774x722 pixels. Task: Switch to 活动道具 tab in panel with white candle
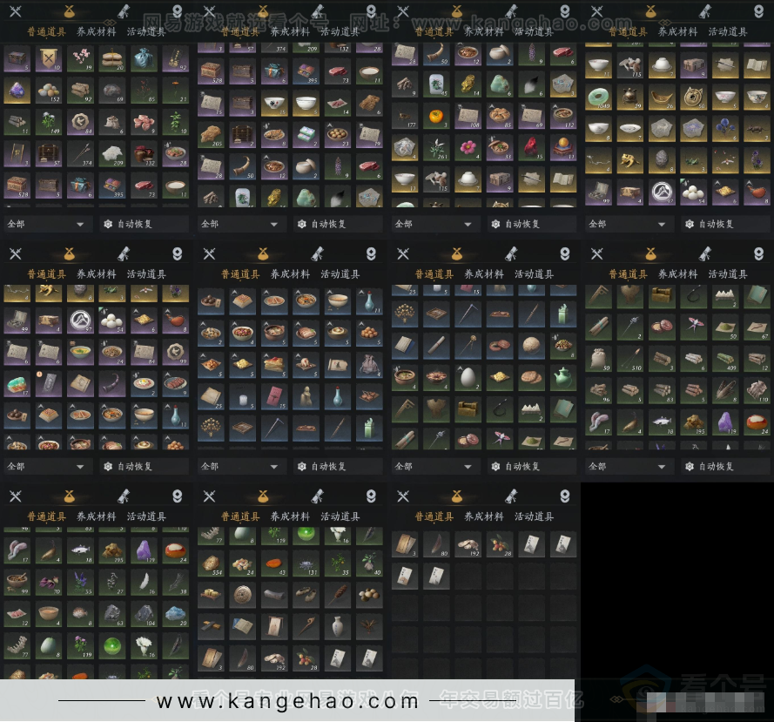click(340, 274)
